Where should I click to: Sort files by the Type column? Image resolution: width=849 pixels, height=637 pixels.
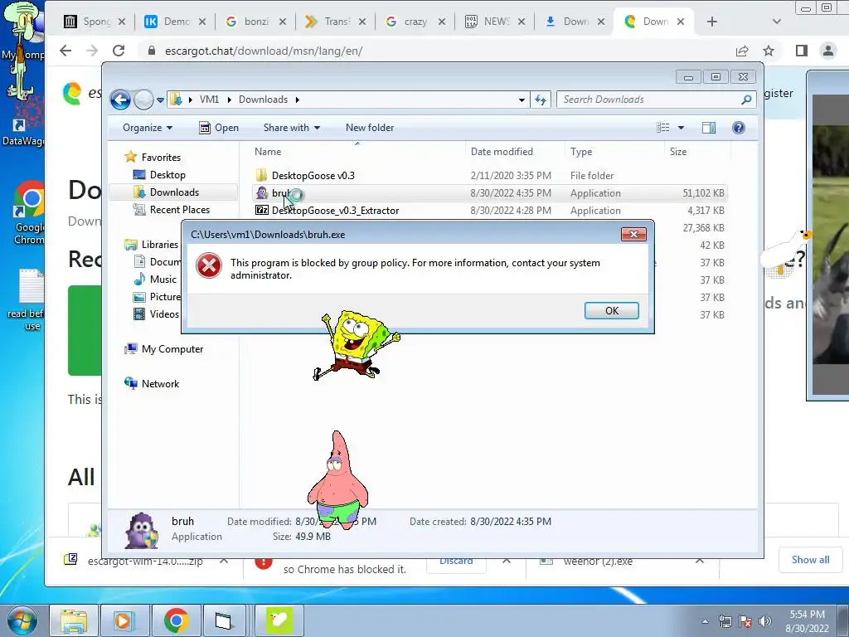coord(614,152)
